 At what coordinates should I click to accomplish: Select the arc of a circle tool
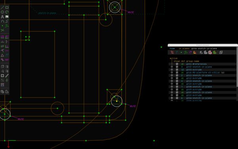[x=7, y=12]
